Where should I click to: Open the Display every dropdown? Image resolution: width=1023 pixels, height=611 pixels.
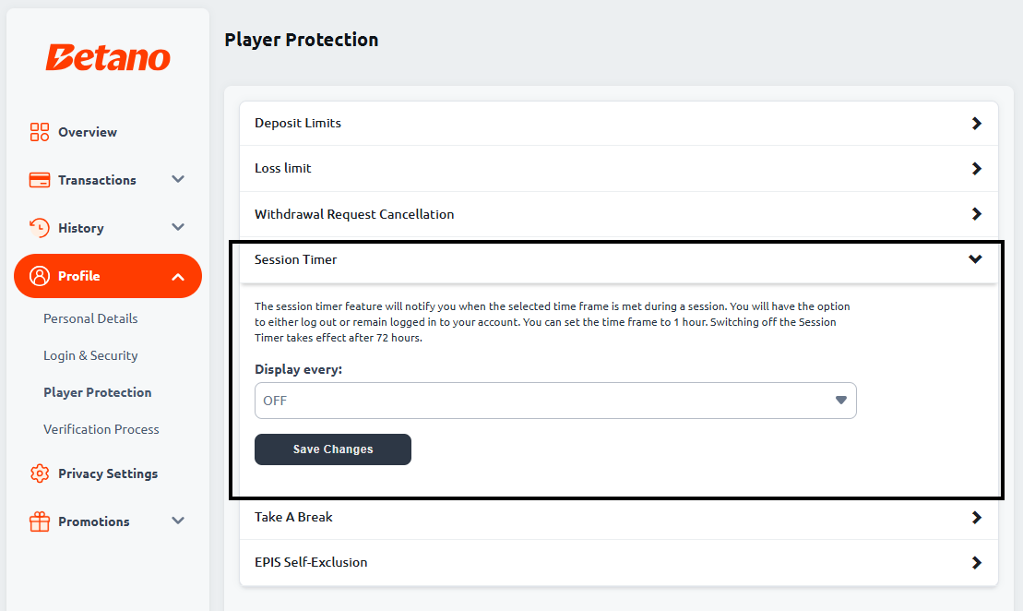pyautogui.click(x=555, y=401)
